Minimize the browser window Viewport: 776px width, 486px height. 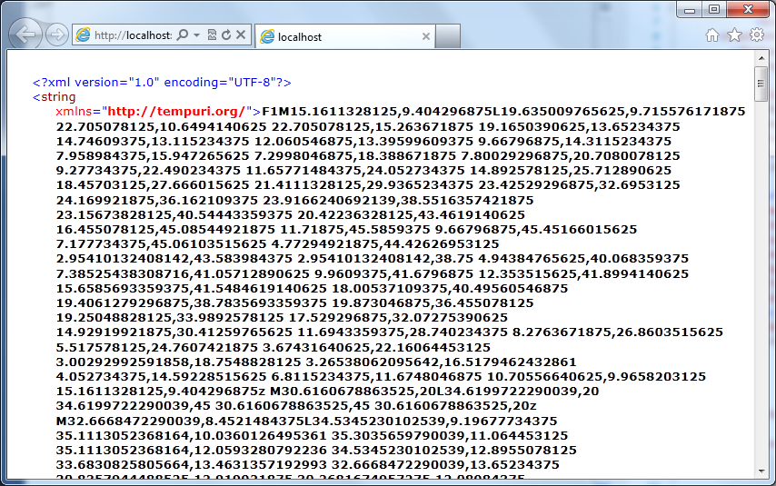[690, 9]
